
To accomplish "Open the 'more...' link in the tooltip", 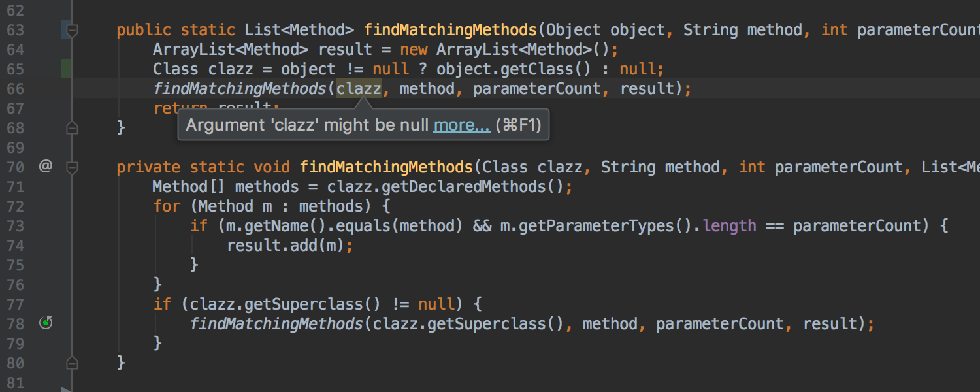I will [x=461, y=125].
